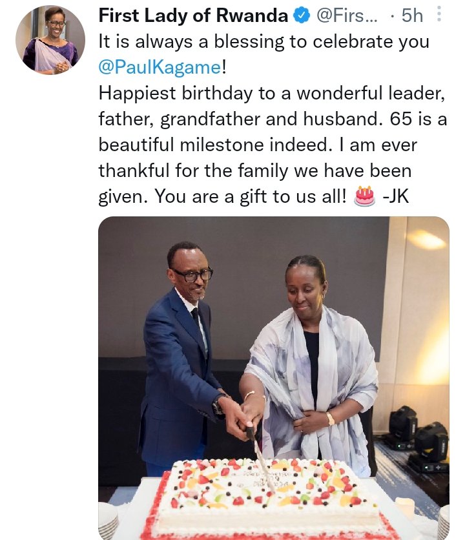Open the attached cake-cutting photo

(273, 378)
